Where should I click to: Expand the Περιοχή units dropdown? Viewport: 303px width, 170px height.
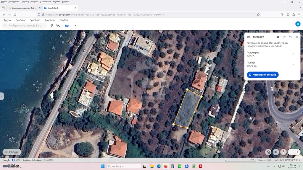[x=294, y=64]
